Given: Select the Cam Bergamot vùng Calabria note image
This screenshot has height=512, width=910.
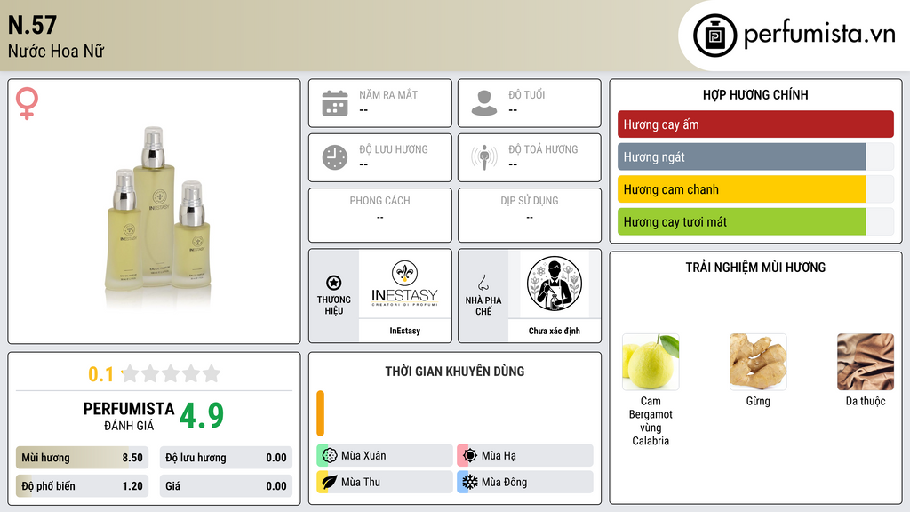Looking at the screenshot, I should (651, 362).
